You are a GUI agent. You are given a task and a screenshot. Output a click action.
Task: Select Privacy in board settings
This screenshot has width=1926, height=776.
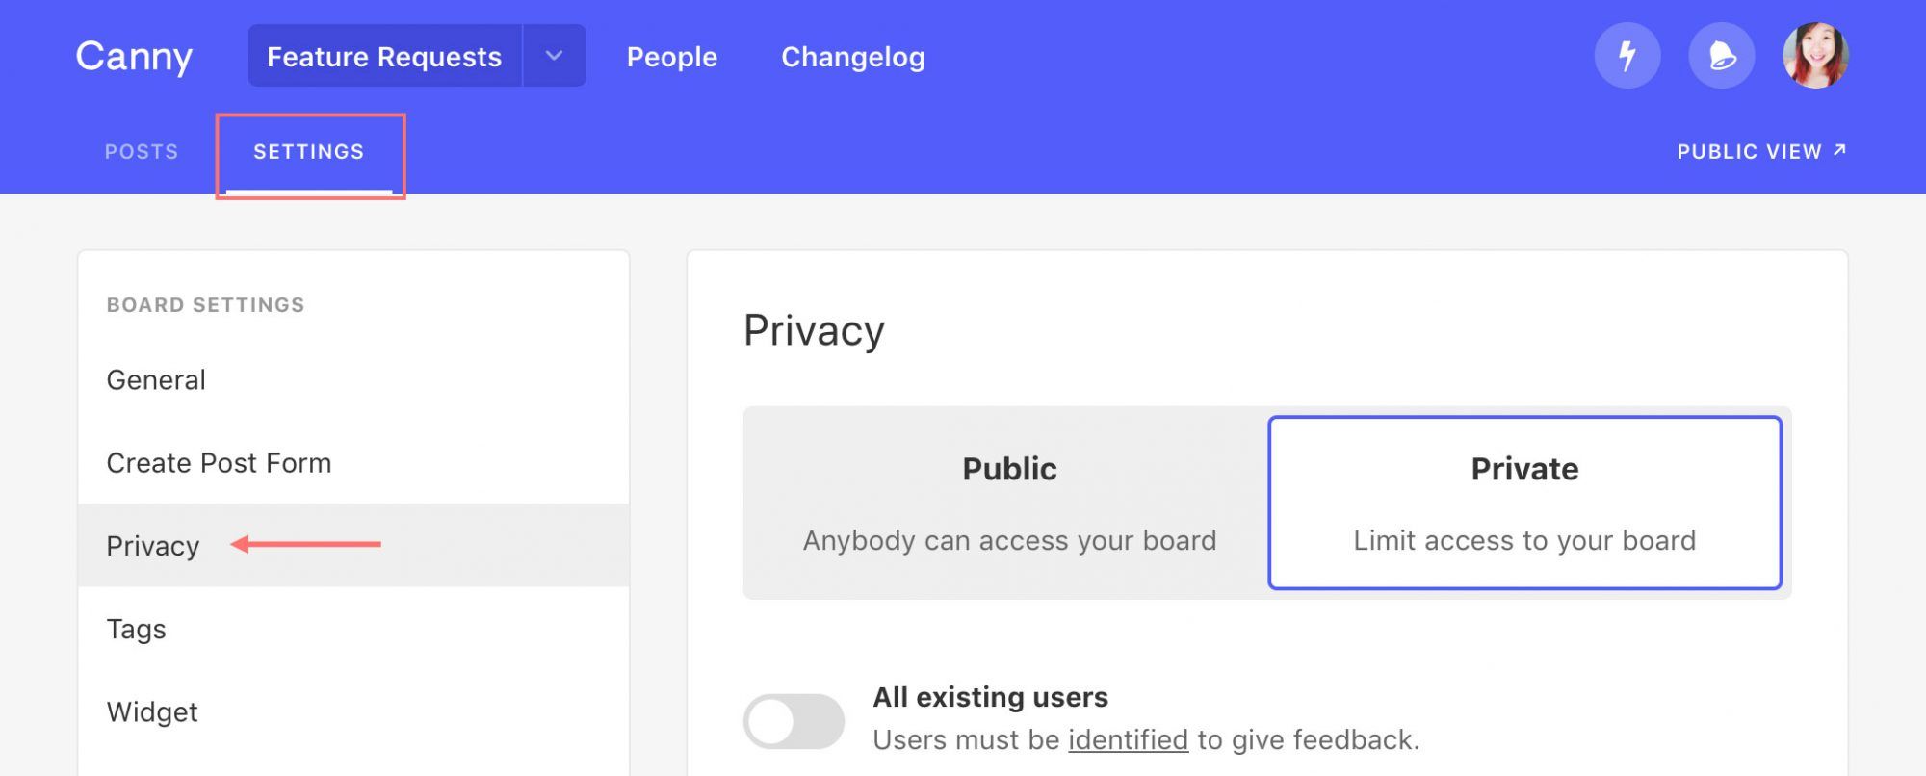(x=353, y=545)
